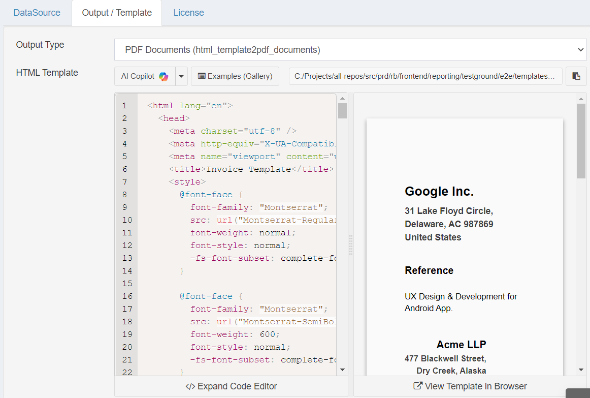Click line number 1 in the code gutter
The image size is (590, 398).
(124, 106)
